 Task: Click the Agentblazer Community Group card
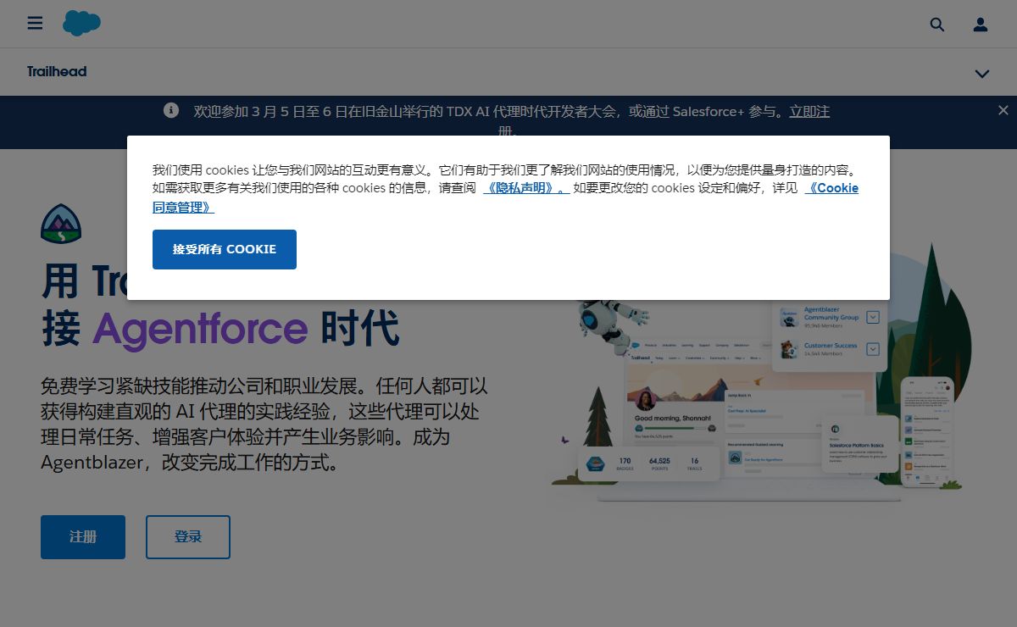point(831,318)
